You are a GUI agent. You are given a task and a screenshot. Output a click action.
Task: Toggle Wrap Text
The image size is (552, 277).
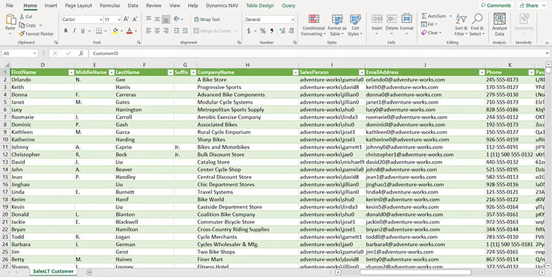coord(207,19)
